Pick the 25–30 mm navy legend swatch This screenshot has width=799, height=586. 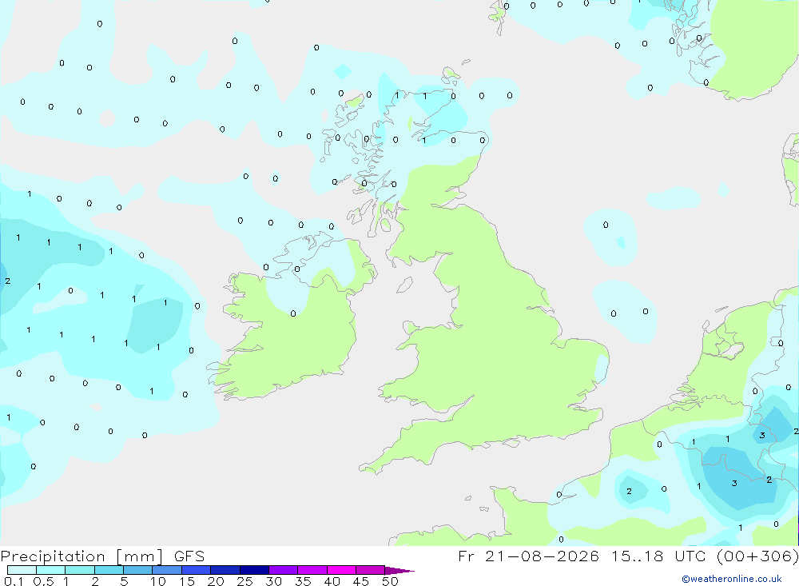pyautogui.click(x=254, y=570)
